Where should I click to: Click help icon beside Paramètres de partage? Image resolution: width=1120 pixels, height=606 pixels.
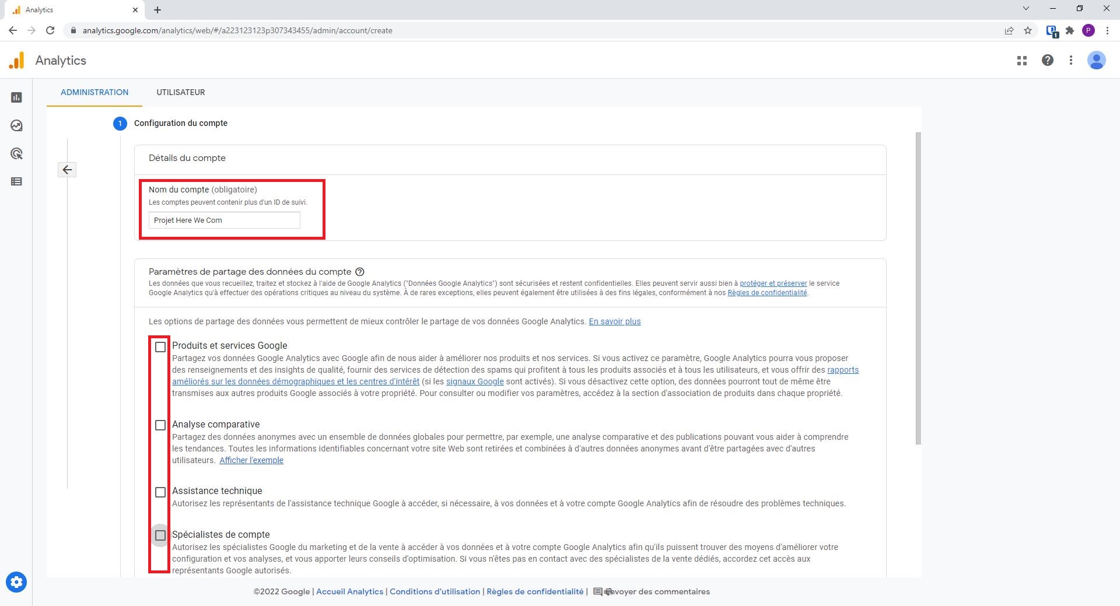[x=360, y=272]
